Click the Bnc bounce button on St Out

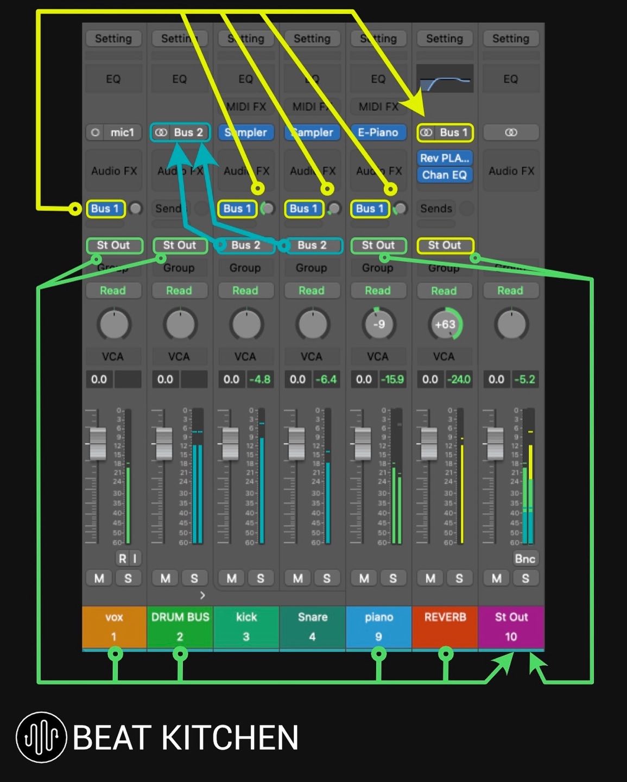[525, 558]
